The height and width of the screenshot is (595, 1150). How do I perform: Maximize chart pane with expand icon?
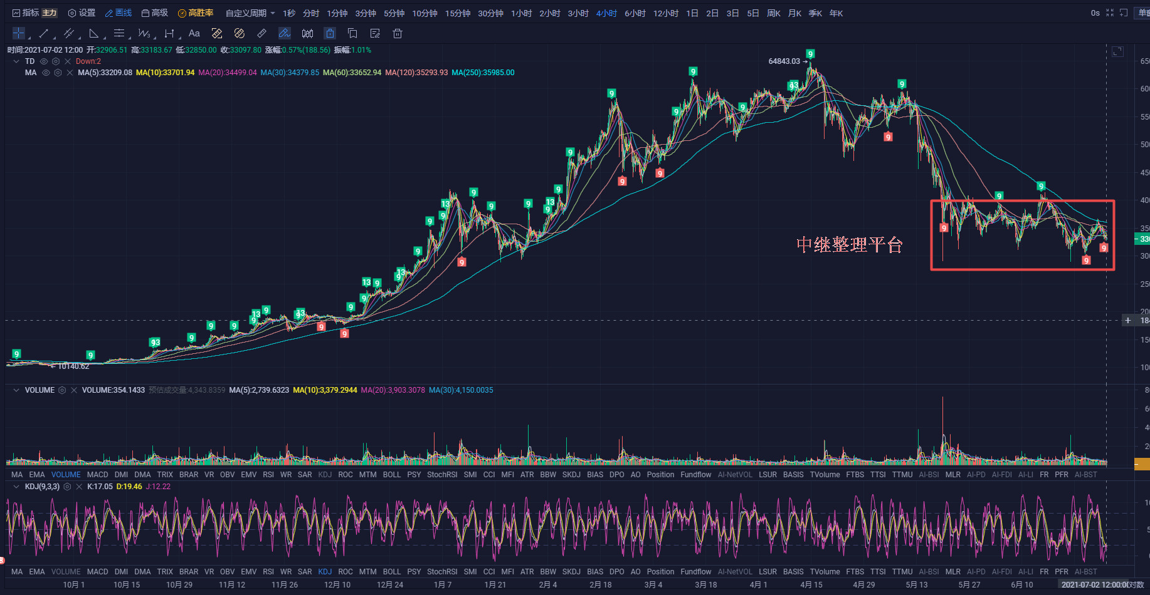(1117, 51)
